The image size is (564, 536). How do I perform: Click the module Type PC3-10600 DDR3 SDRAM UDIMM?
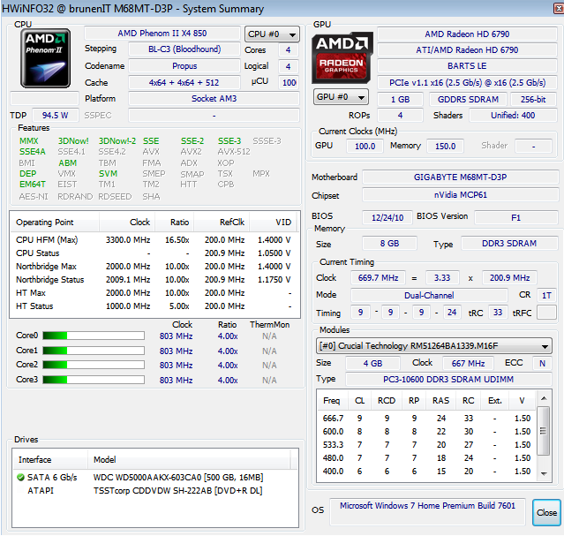coord(448,380)
